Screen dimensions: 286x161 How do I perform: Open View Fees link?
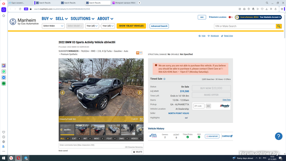pyautogui.click(x=227, y=100)
